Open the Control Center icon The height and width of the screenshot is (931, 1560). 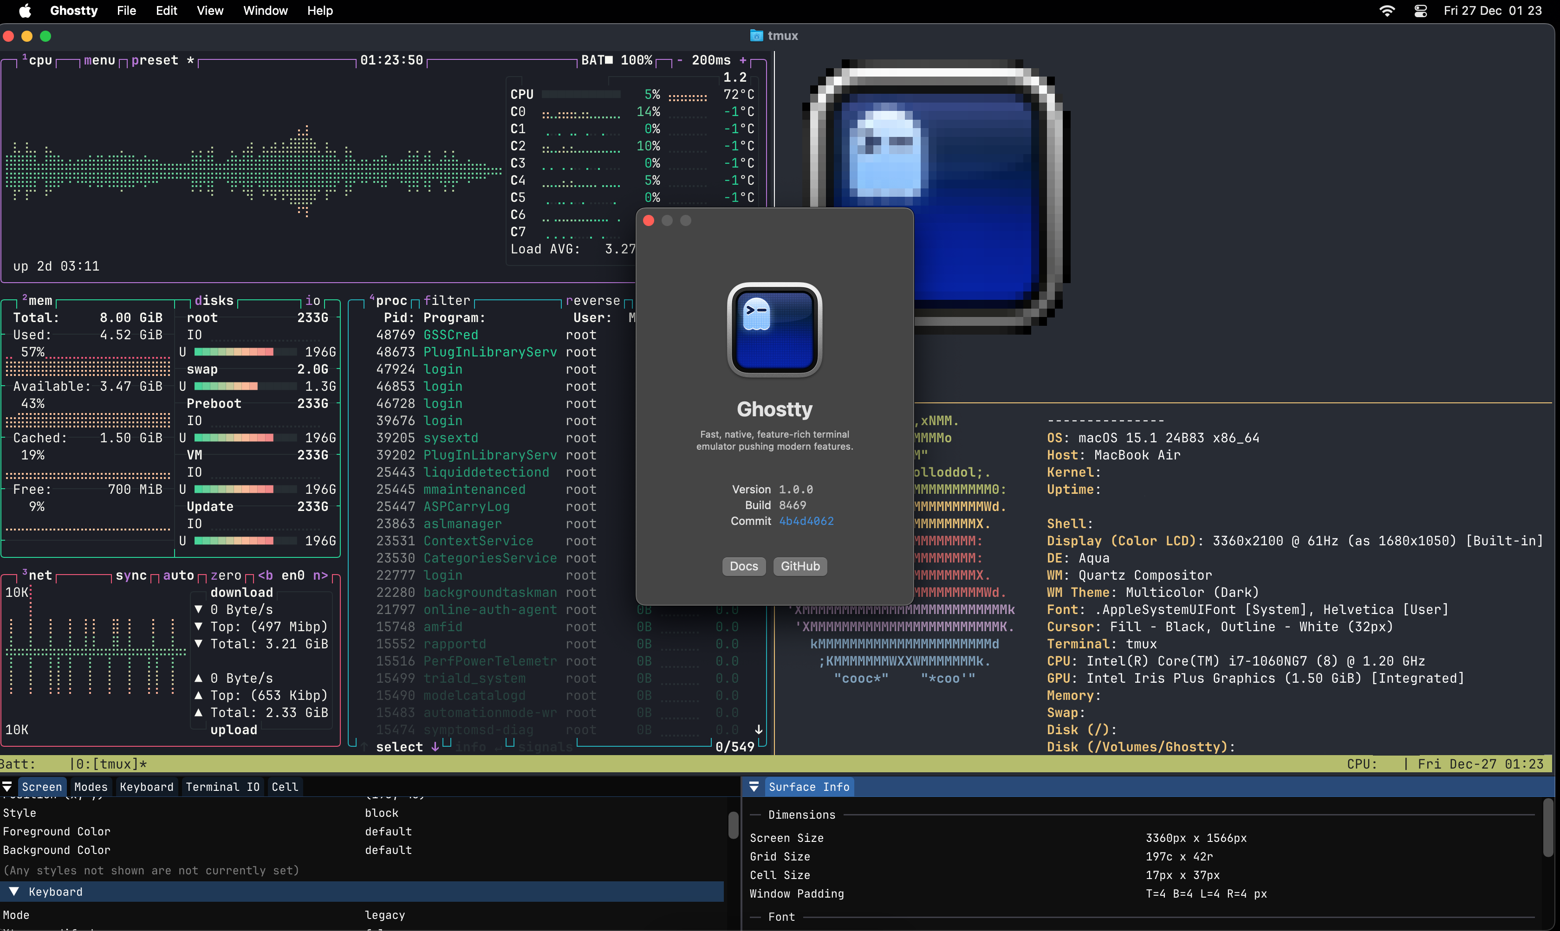tap(1421, 11)
